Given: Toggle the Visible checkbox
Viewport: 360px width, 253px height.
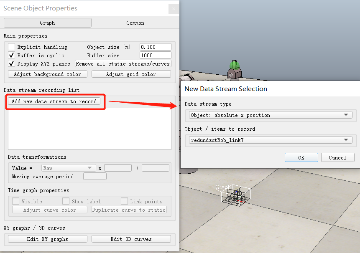Looking at the screenshot, I should (x=15, y=201).
